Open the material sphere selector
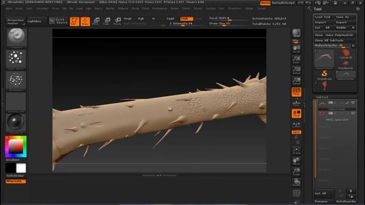 point(16,124)
